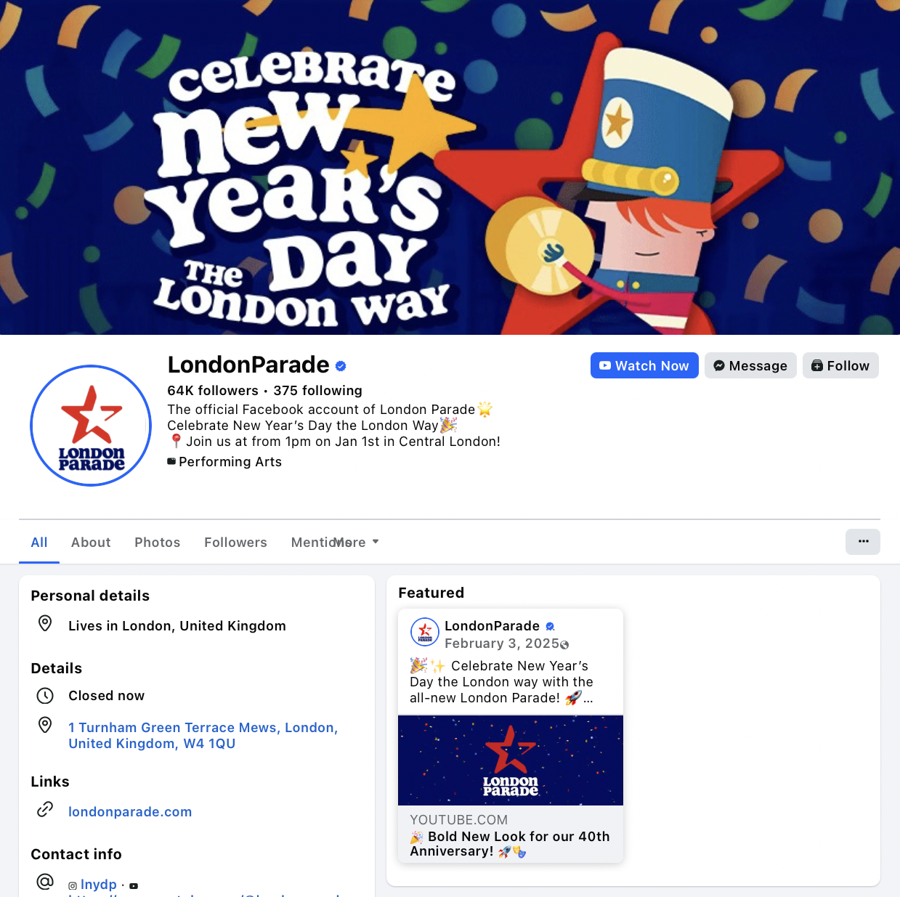Screen dimensions: 900x897
Task: Click the location pin icon beside Lives in London
Action: pos(45,623)
